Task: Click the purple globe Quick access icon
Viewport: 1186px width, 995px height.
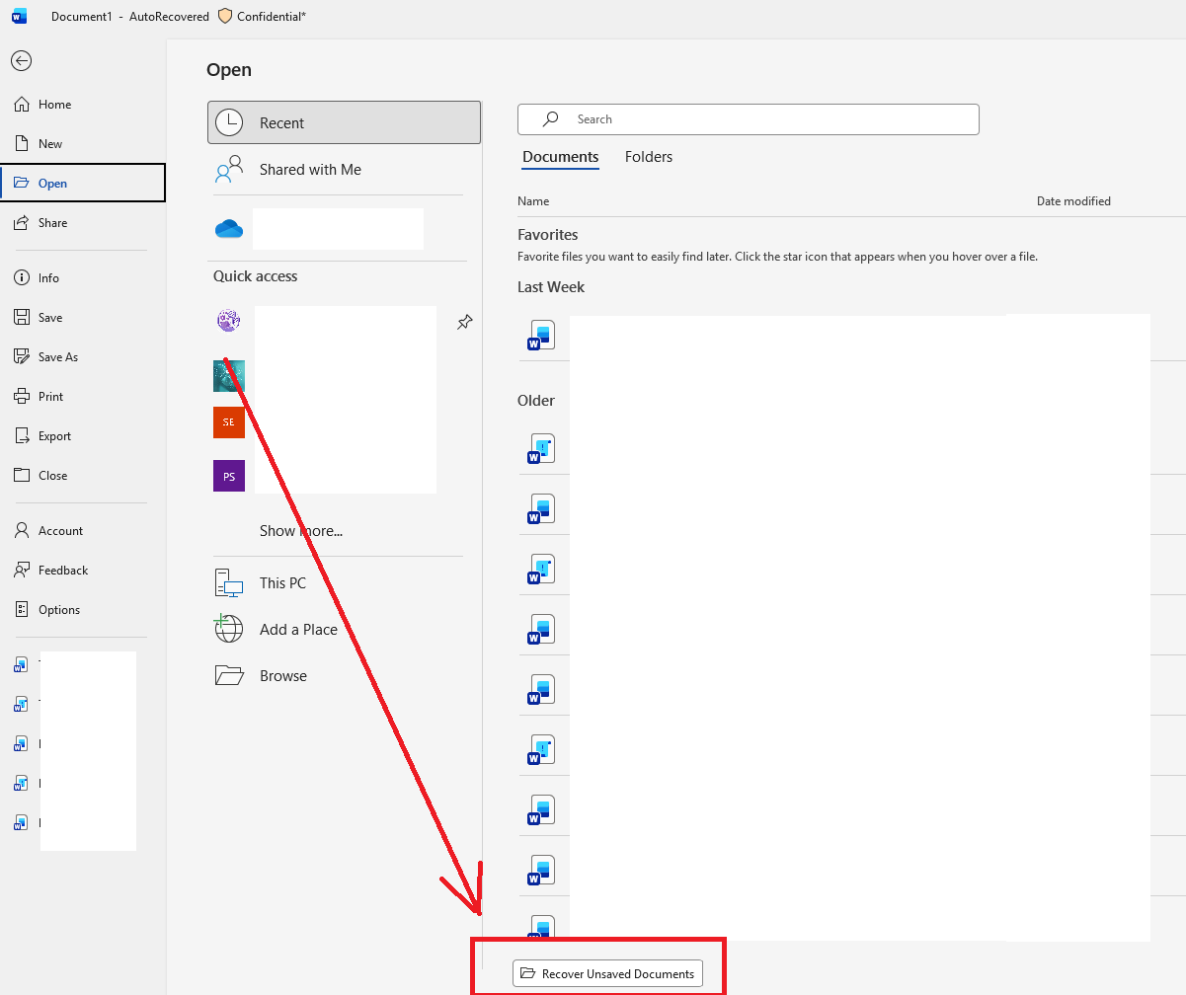Action: point(229,320)
